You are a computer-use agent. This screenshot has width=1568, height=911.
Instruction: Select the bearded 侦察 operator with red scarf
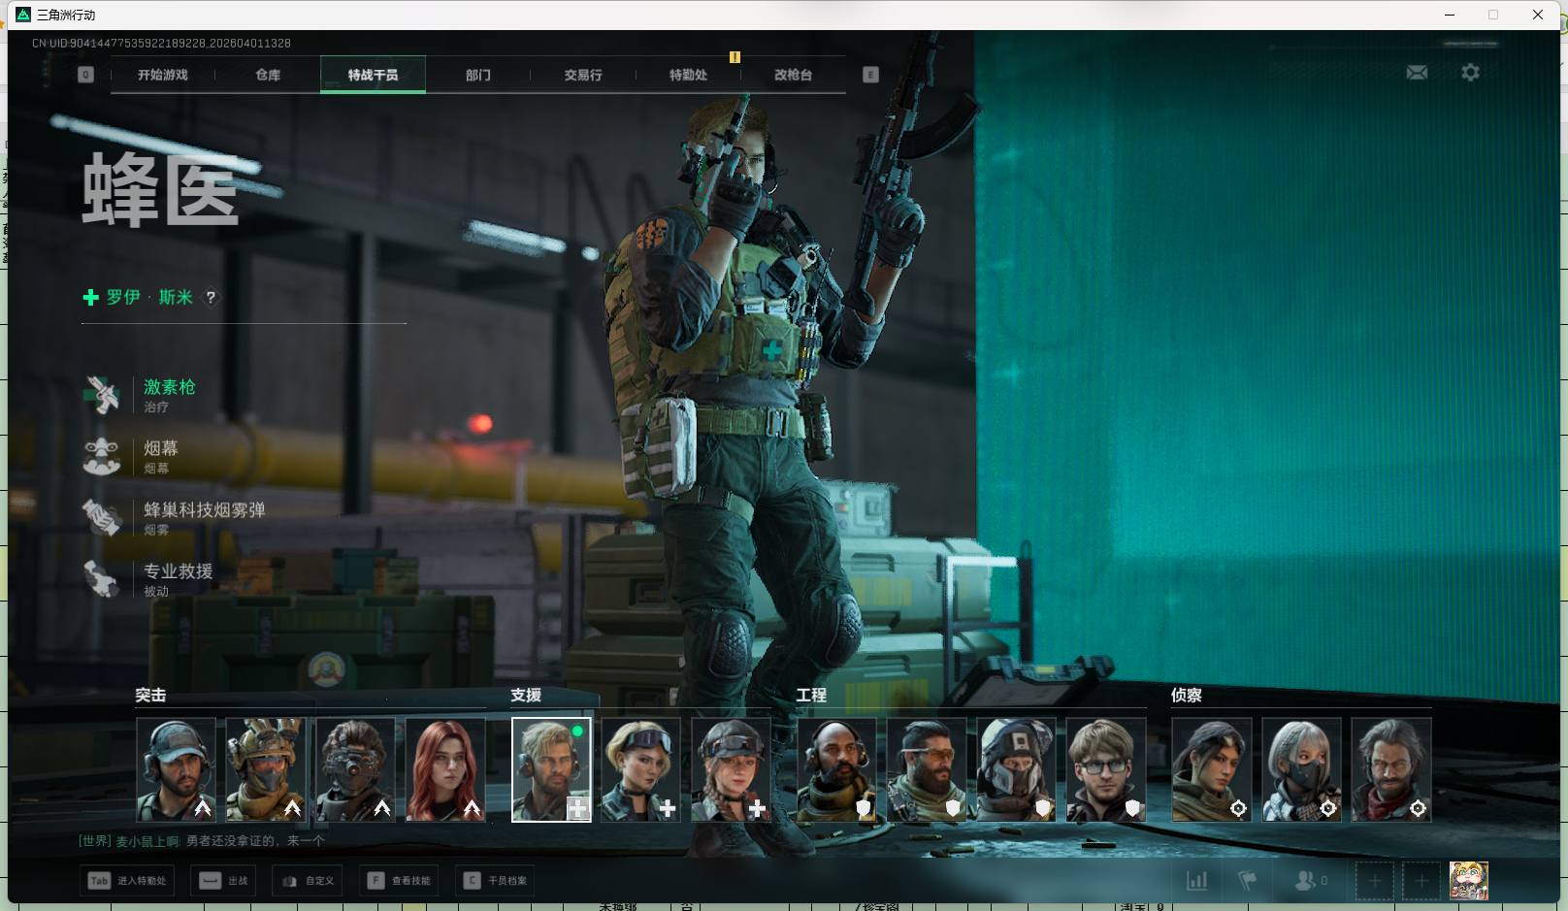[x=1391, y=769]
